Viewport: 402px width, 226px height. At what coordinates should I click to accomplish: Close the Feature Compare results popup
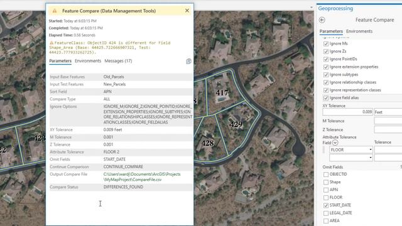(x=187, y=11)
